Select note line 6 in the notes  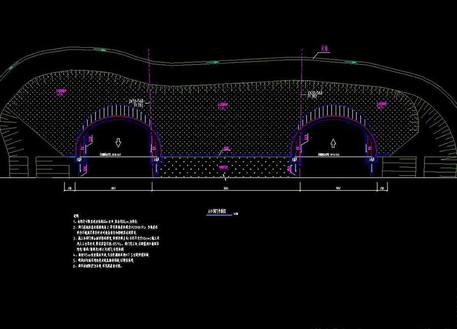(x=108, y=265)
